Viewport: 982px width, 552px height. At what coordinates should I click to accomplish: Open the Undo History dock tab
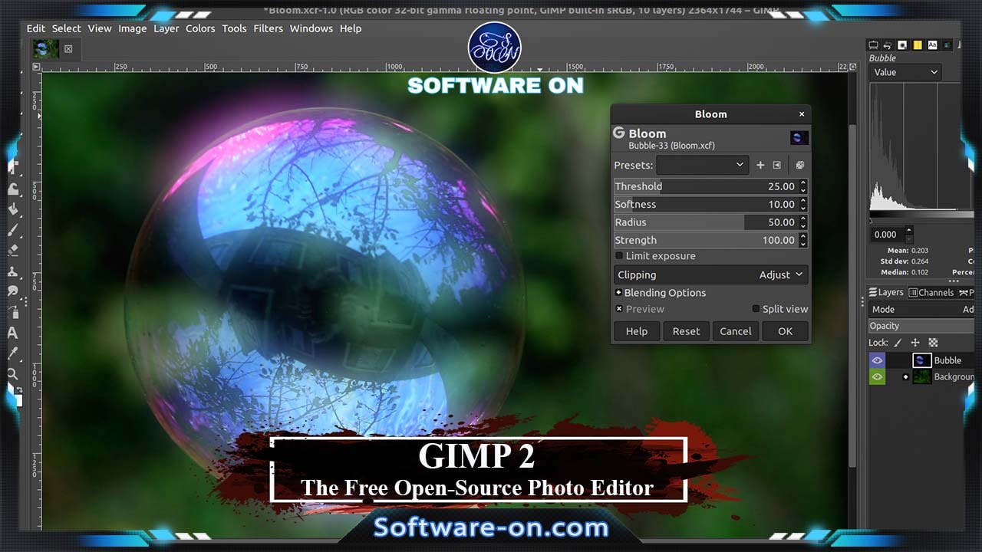pyautogui.click(x=888, y=45)
